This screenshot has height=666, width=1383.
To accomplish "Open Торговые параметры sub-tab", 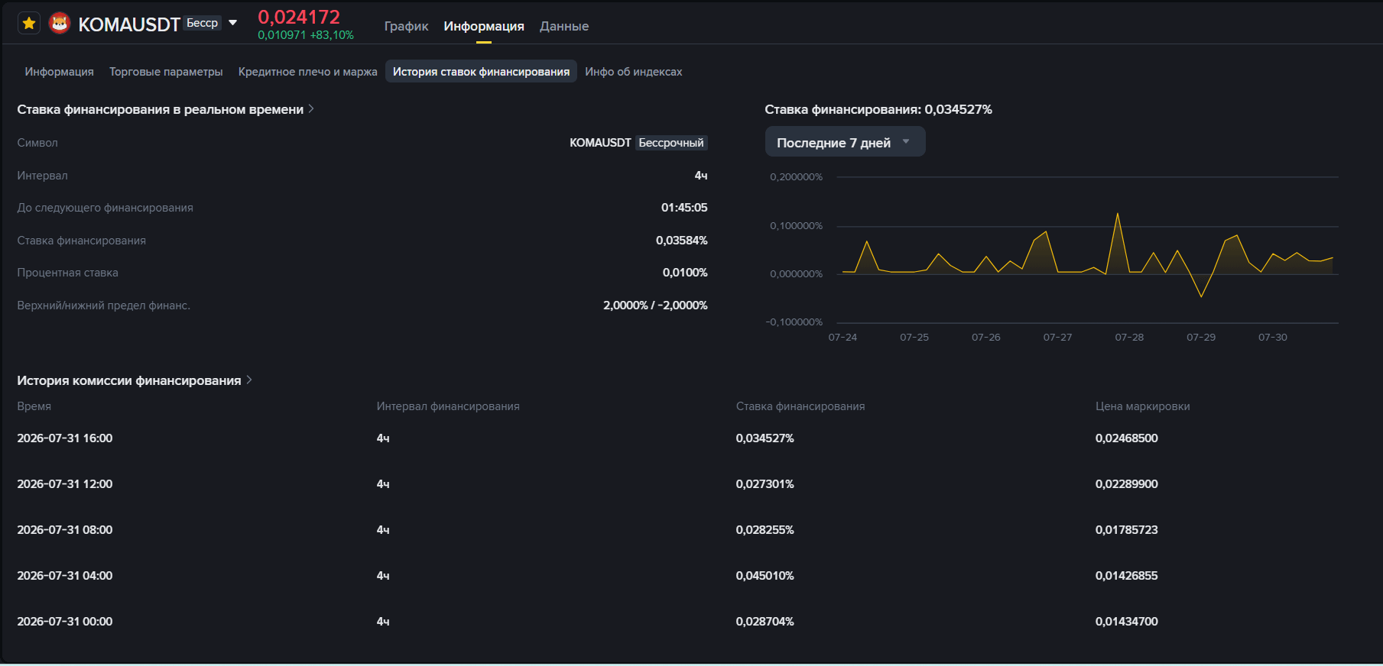I will pos(166,72).
